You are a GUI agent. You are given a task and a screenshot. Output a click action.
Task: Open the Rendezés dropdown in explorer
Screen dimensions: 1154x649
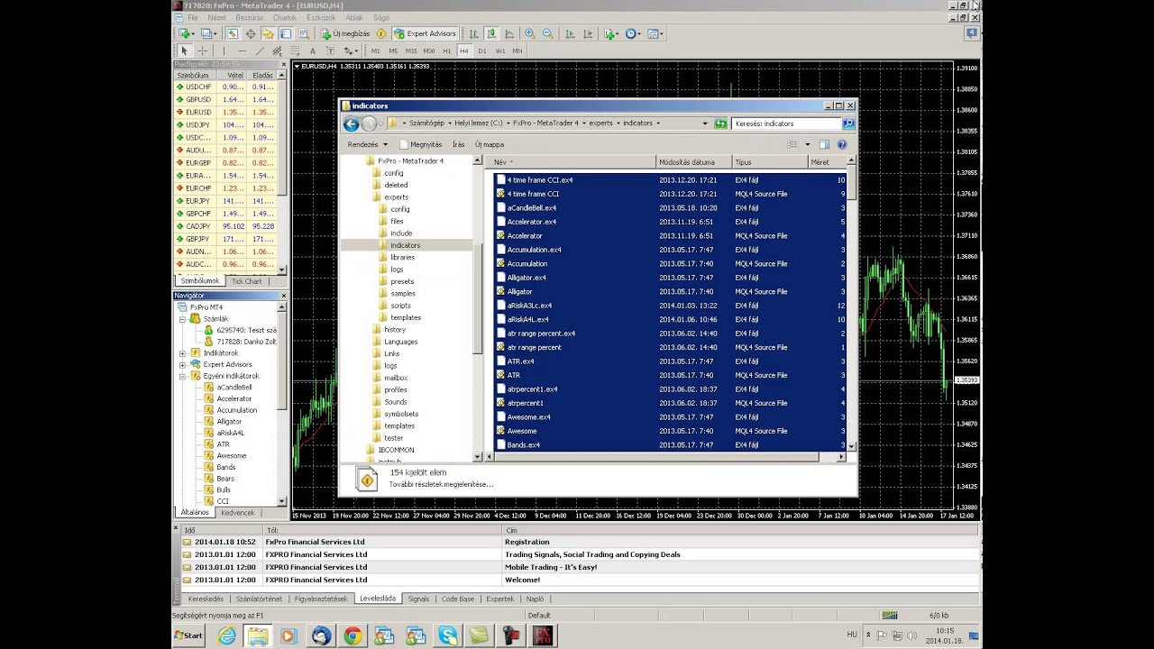click(x=368, y=144)
